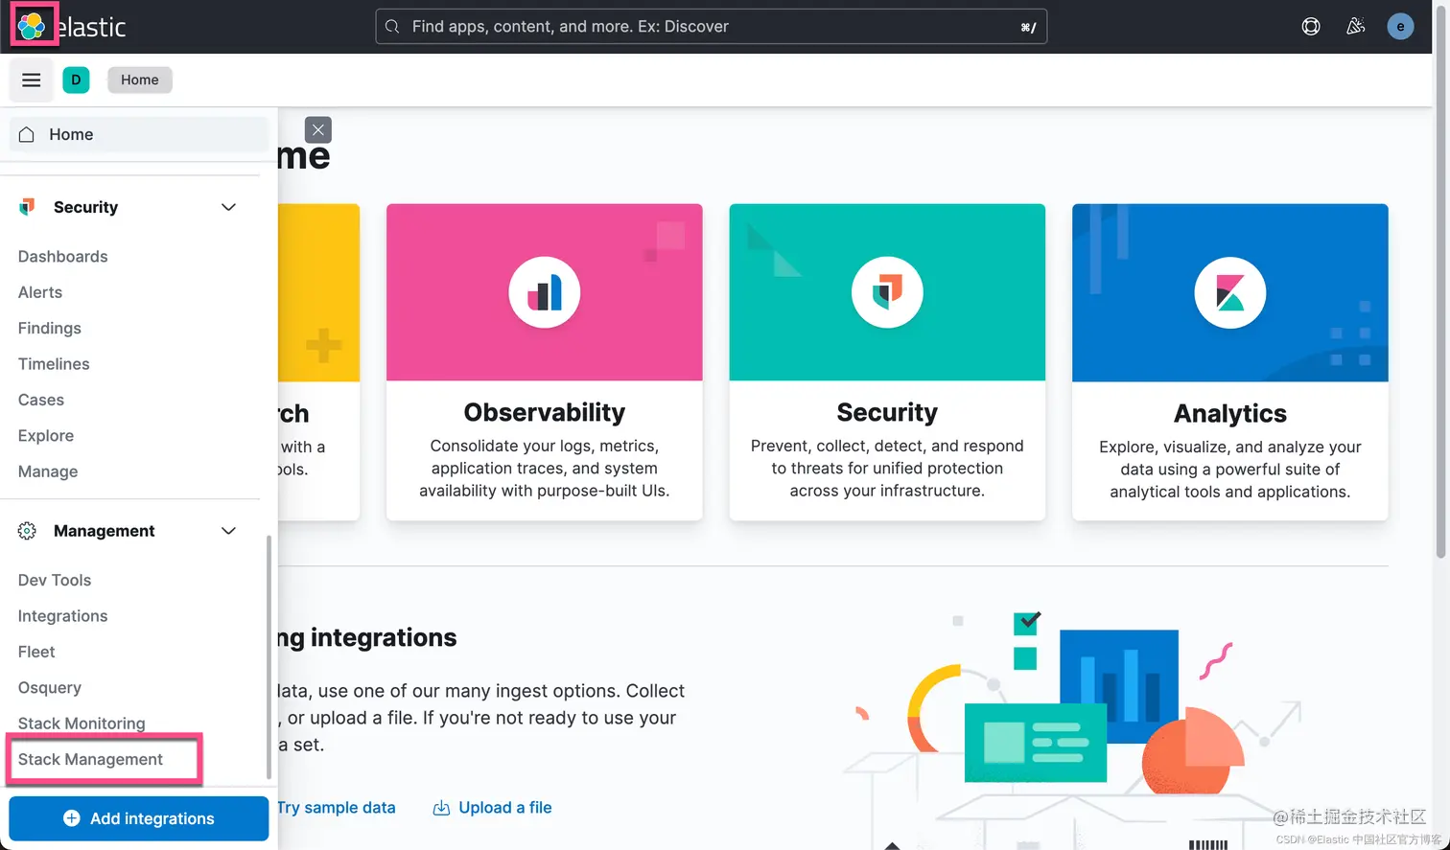Click the Kibana Analytics logo icon
Viewport: 1450px width, 850px height.
pyautogui.click(x=1230, y=292)
